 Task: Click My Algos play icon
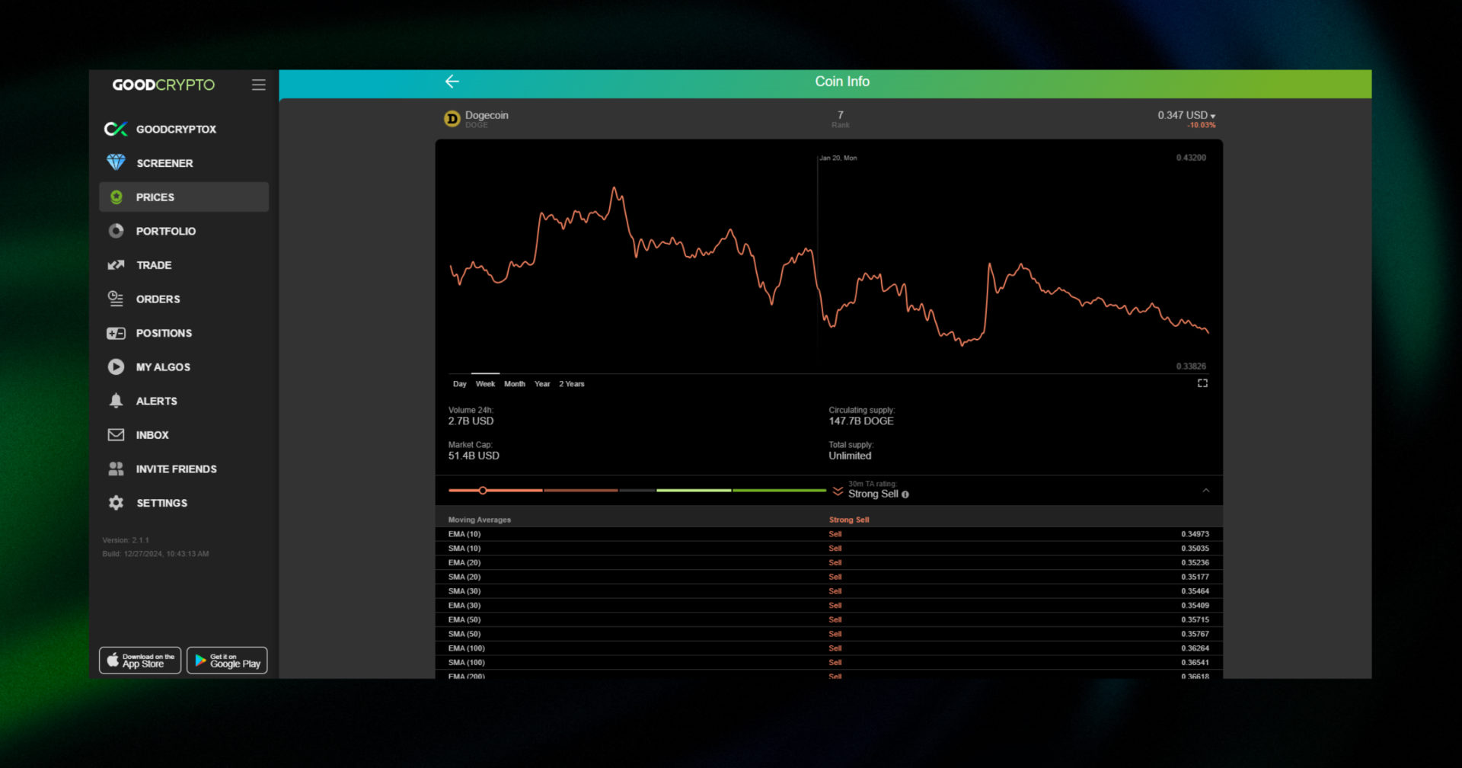(x=116, y=367)
